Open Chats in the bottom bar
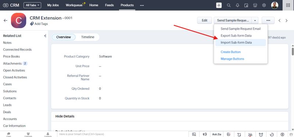This screenshot has height=137, width=294. [x=8, y=134]
